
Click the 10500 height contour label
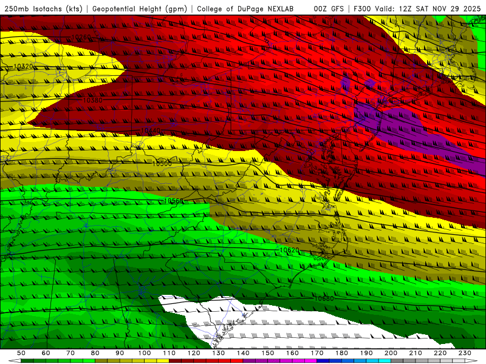[x=162, y=163]
